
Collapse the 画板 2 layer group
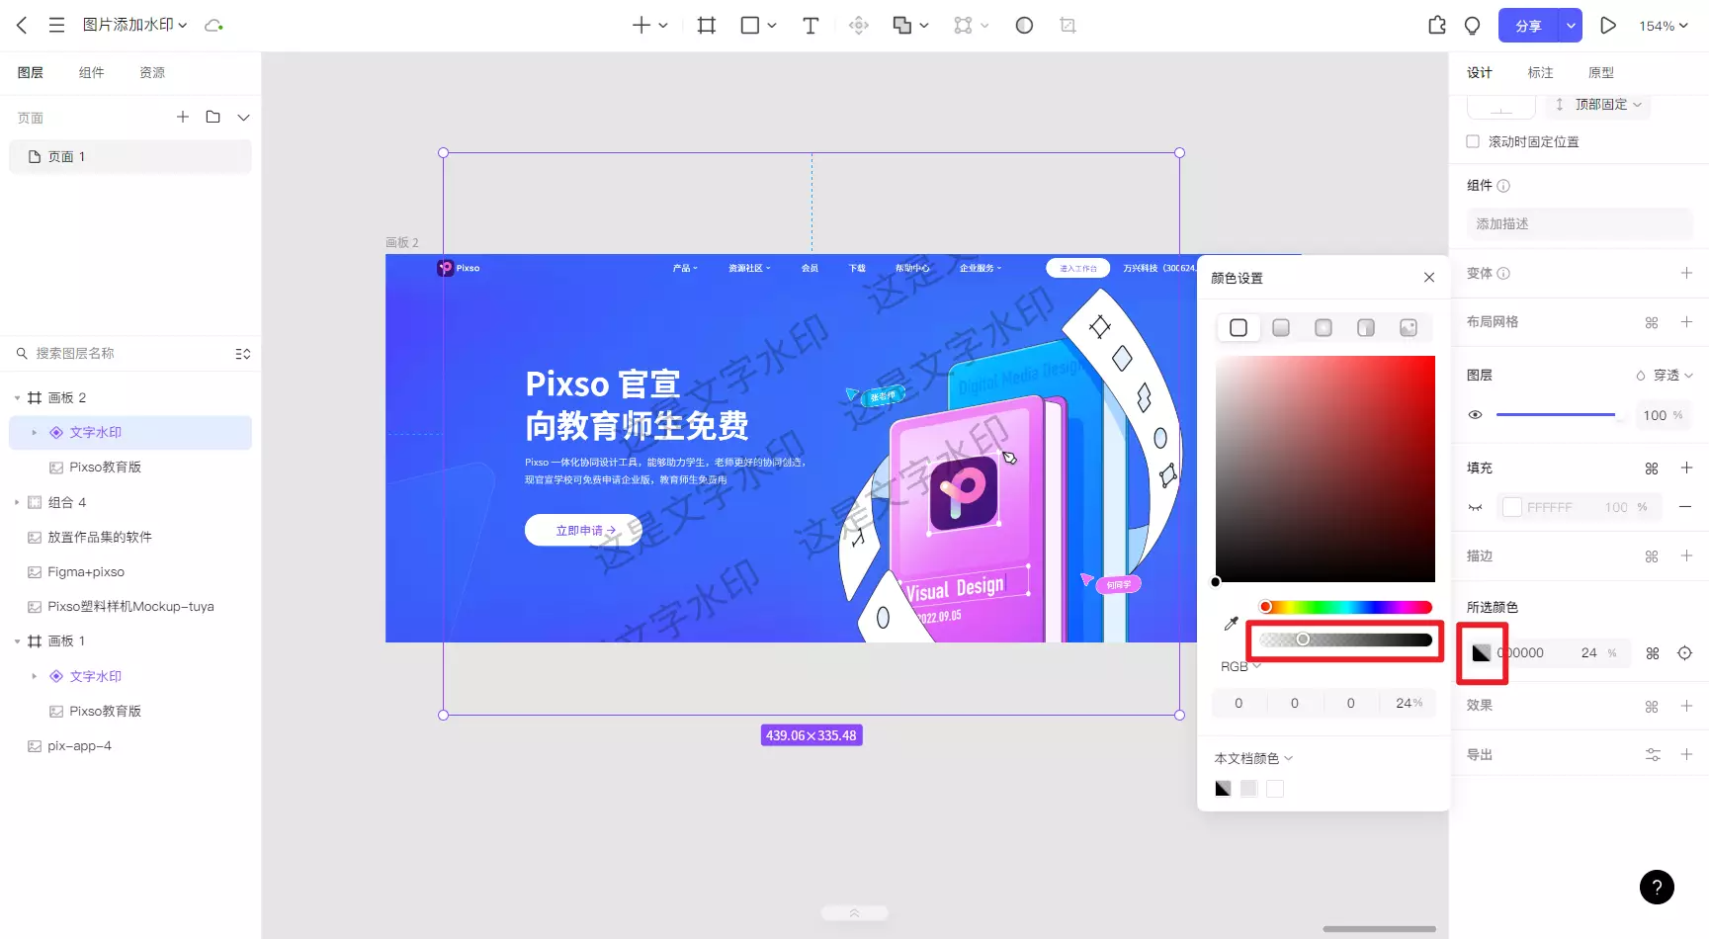[17, 397]
